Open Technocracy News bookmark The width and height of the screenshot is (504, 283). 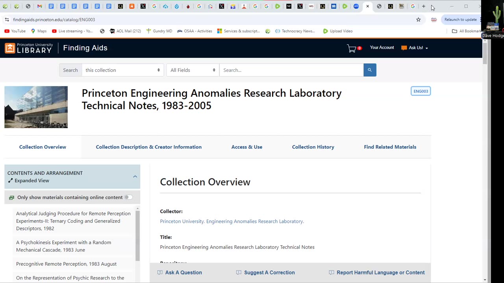tap(295, 31)
